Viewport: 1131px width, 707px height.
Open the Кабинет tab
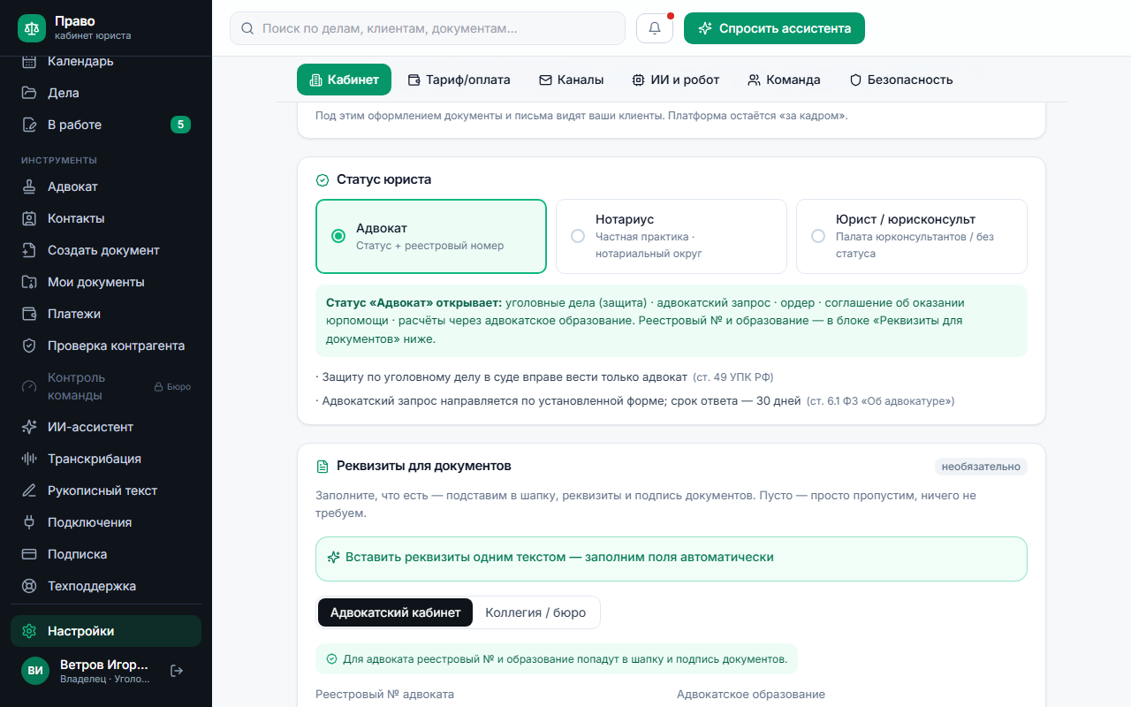[x=344, y=80]
